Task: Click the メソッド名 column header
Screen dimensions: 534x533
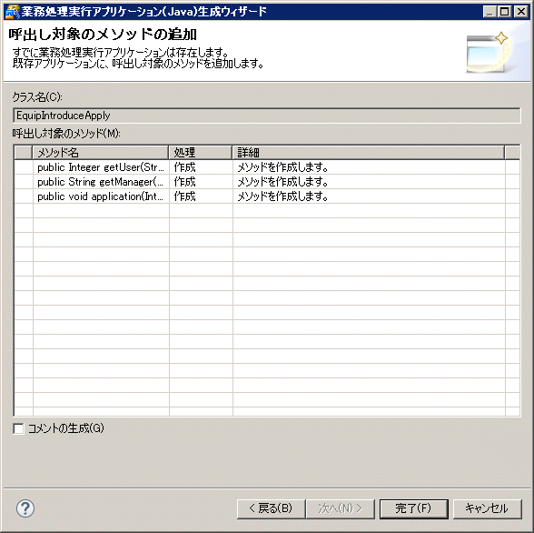Action: [x=101, y=153]
